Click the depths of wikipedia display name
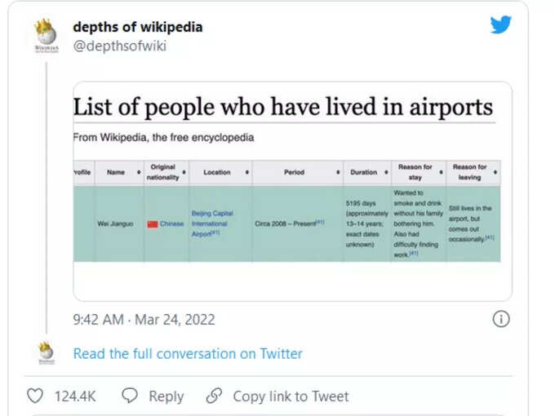The image size is (555, 416). coord(138,27)
